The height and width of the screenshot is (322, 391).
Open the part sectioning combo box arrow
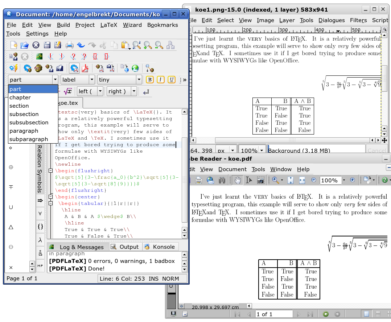tap(55, 79)
